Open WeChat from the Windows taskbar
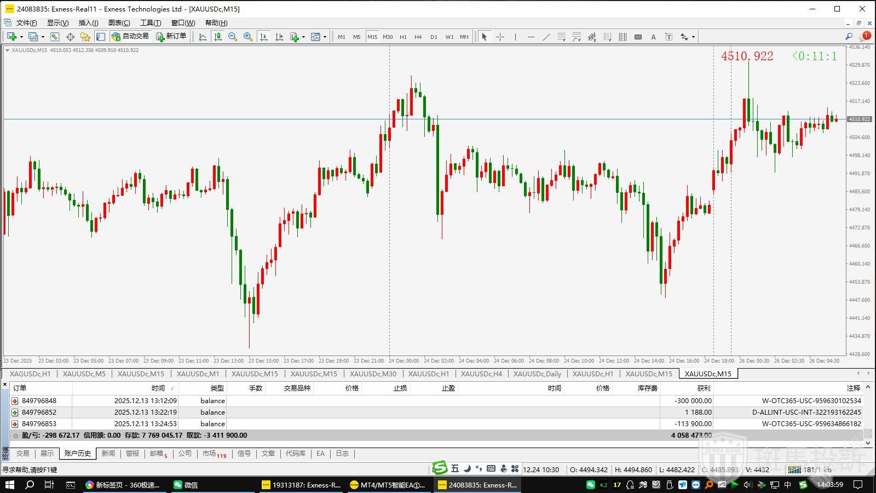Viewport: 876px width, 493px height. tap(186, 485)
